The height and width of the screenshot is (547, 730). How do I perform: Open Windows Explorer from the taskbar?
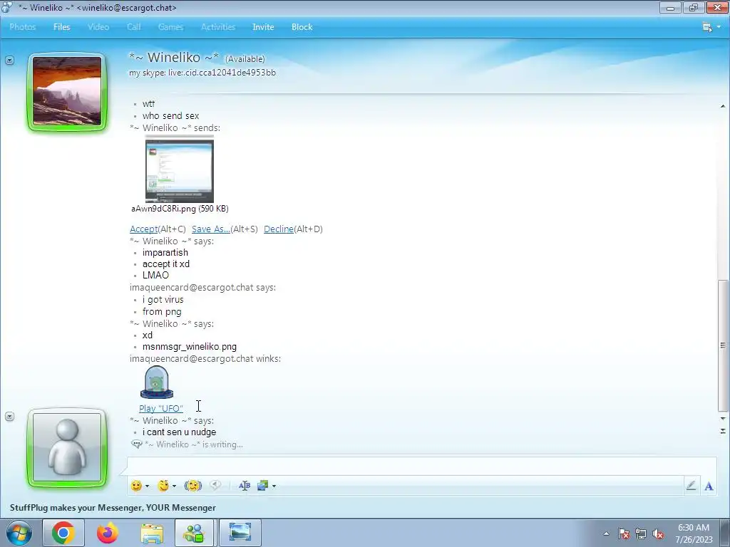(x=152, y=533)
